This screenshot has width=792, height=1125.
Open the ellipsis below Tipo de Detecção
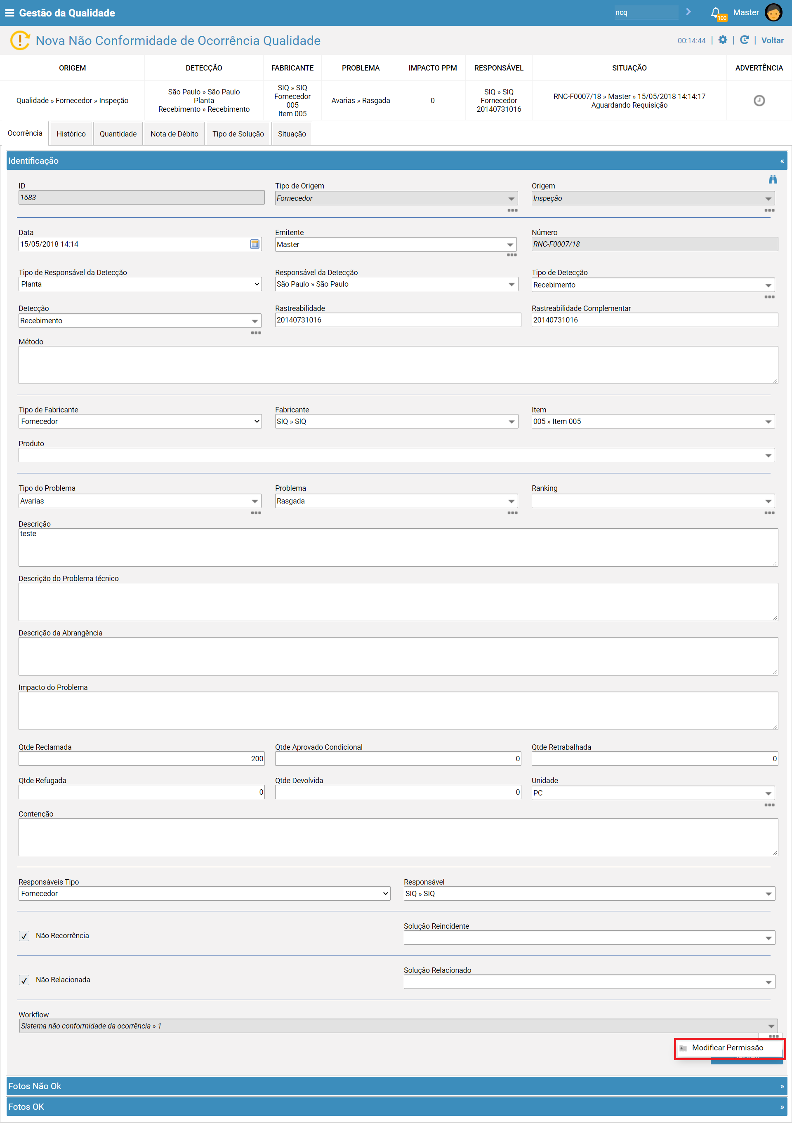point(769,297)
